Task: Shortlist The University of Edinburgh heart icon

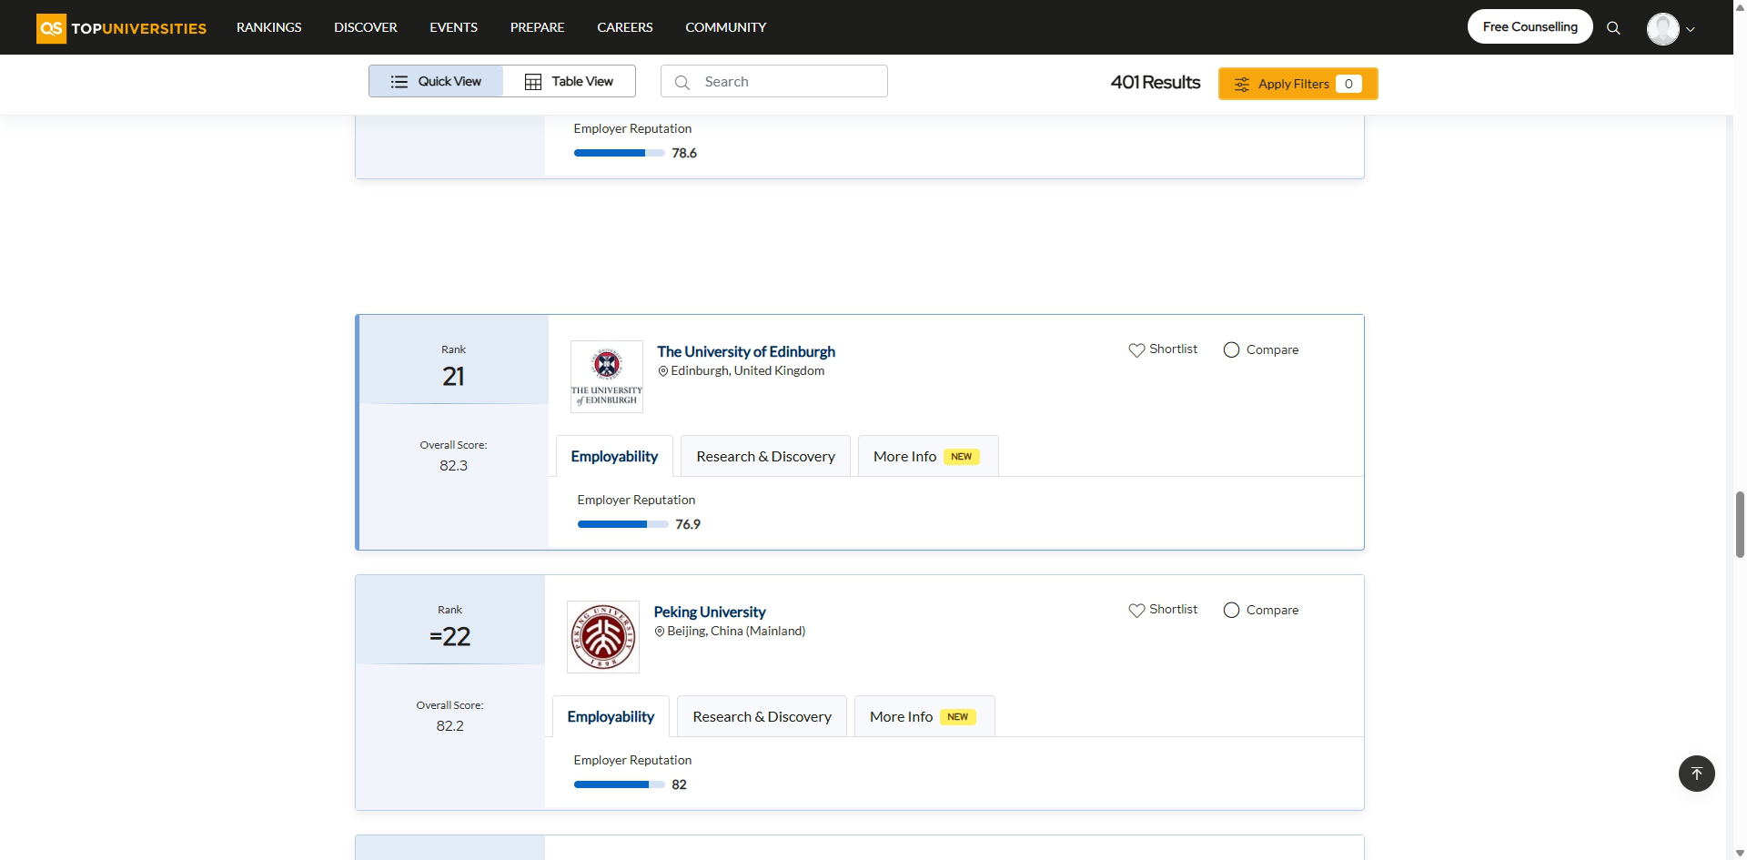Action: point(1136,350)
